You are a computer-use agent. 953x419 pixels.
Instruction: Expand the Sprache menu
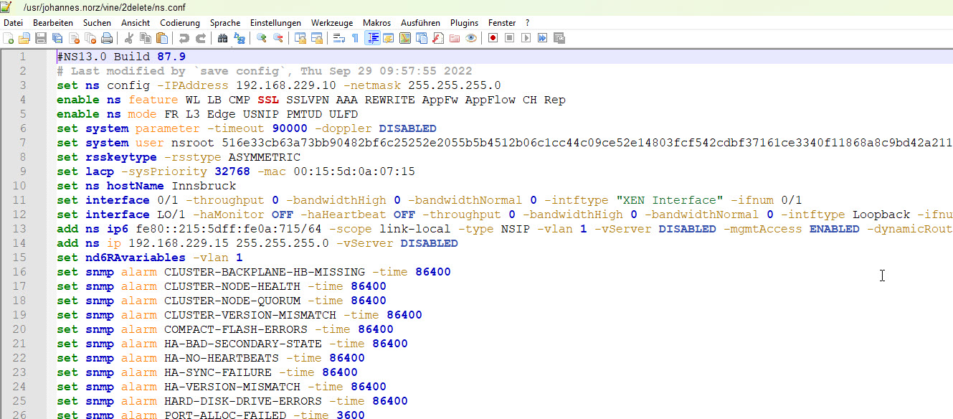click(x=224, y=23)
